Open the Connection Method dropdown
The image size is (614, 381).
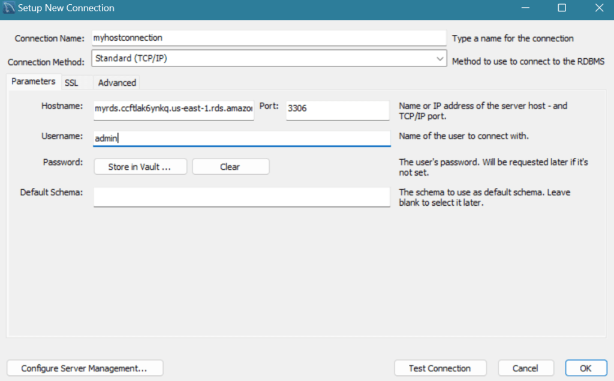tap(269, 58)
